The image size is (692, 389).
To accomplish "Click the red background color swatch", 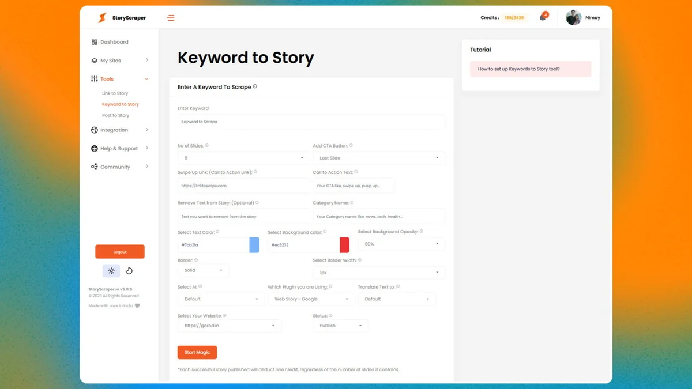I will 344,245.
